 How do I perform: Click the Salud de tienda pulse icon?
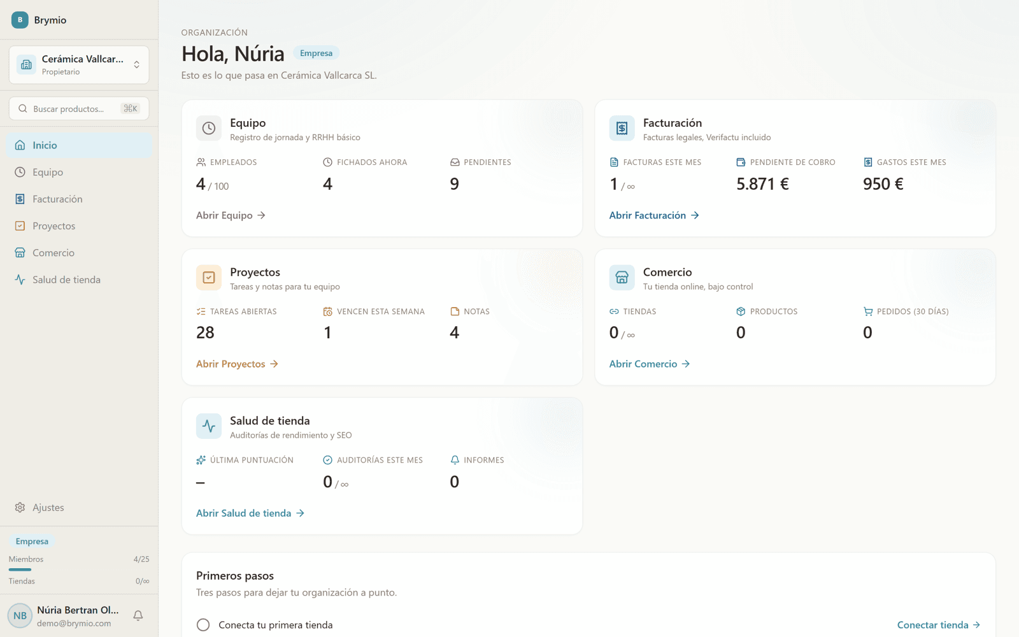tap(209, 426)
